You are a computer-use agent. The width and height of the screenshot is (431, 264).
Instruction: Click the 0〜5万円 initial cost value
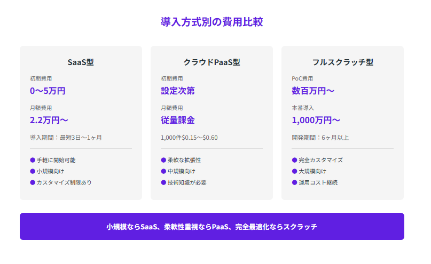(x=48, y=91)
